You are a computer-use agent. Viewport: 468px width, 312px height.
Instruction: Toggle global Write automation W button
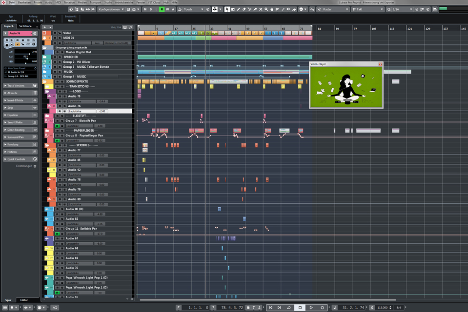point(167,9)
